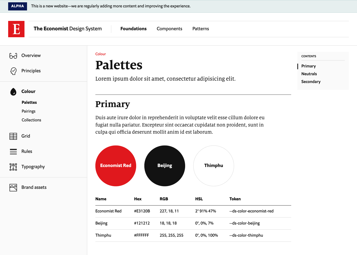This screenshot has width=357, height=255.
Task: Jump to Secondary in contents
Action: tap(311, 82)
